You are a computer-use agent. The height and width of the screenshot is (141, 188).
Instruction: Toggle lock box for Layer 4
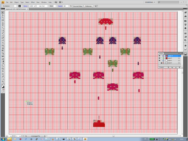pyautogui.click(x=161, y=56)
